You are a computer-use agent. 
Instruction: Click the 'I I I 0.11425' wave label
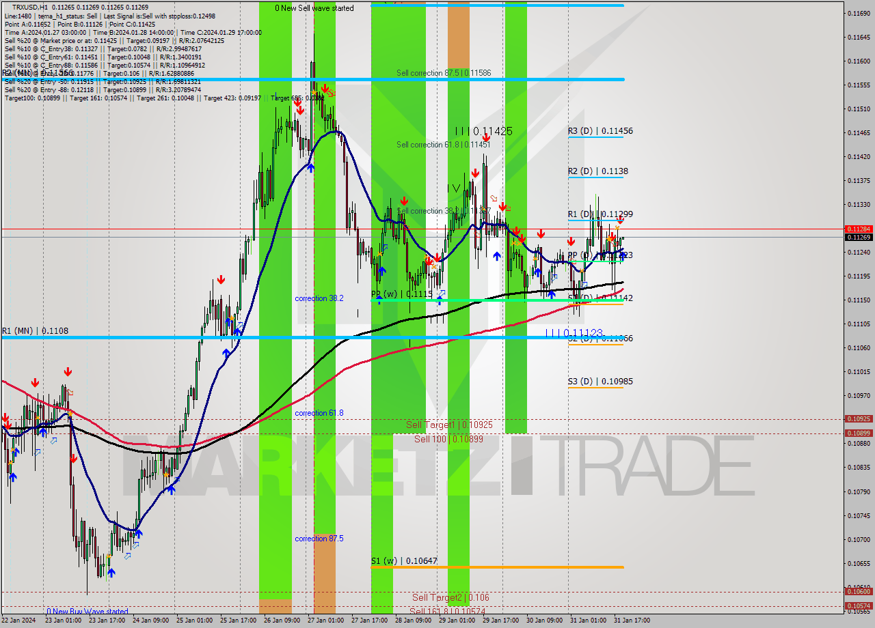[483, 131]
